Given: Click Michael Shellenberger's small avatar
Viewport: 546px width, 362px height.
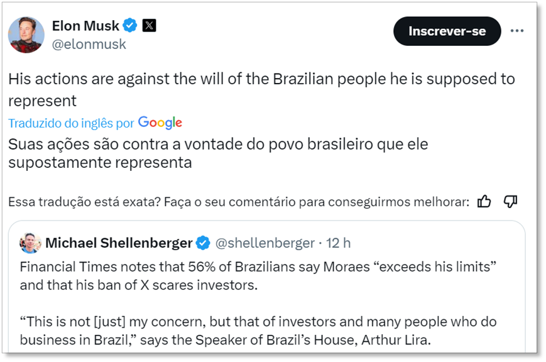Looking at the screenshot, I should point(30,243).
